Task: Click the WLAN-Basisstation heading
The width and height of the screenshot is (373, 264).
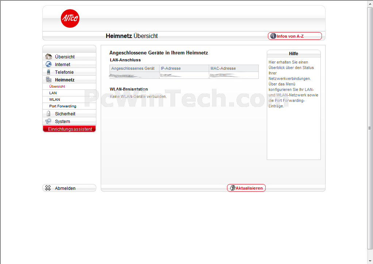Action: tap(129, 89)
